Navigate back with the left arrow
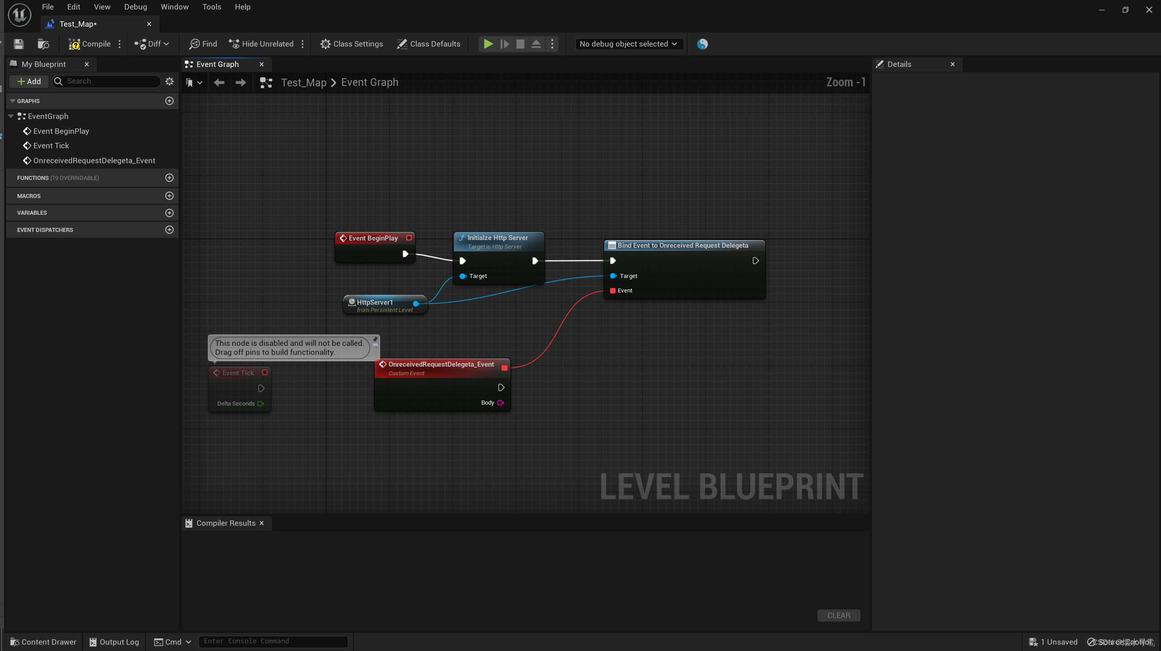This screenshot has height=651, width=1161. tap(219, 82)
